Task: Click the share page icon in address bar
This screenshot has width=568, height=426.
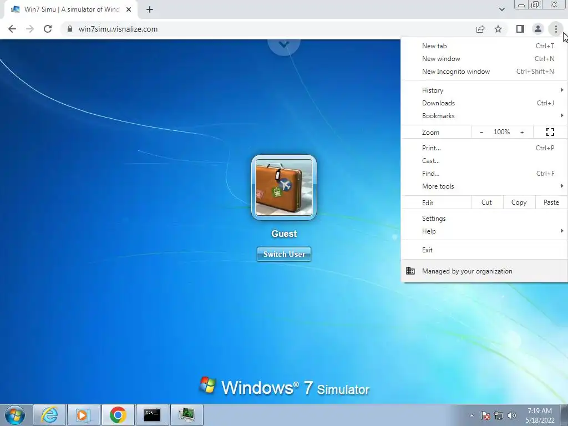Action: point(480,29)
